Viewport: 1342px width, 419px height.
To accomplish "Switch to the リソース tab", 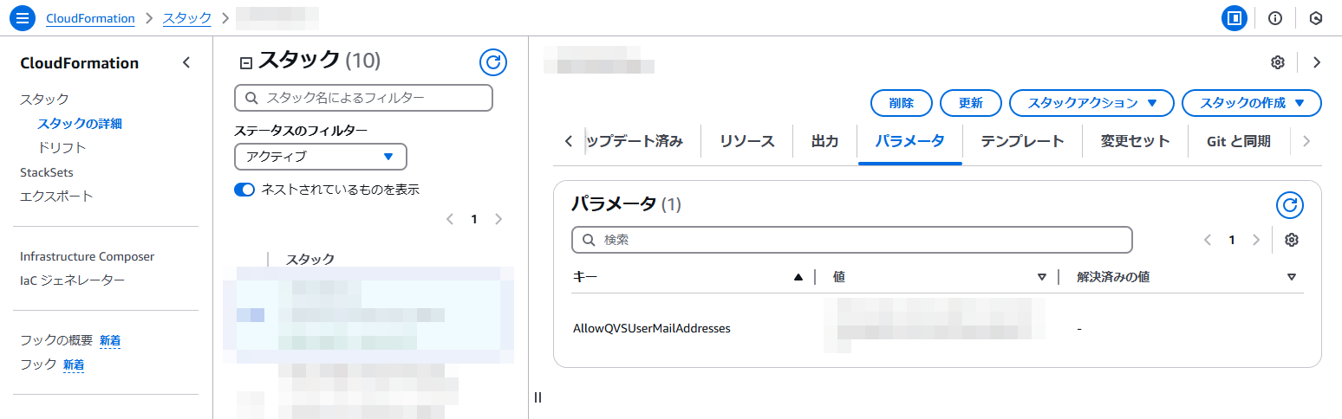I will click(x=746, y=141).
